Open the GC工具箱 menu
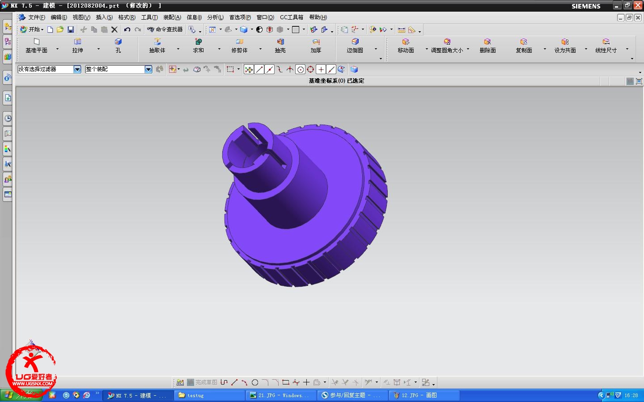The height and width of the screenshot is (402, 644). tap(292, 17)
